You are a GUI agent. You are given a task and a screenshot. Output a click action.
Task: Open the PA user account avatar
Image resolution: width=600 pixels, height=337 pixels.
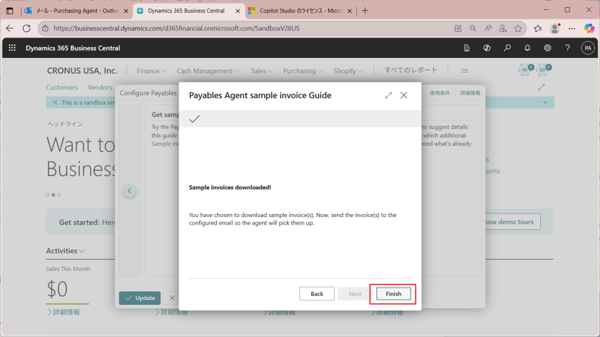[x=588, y=48]
